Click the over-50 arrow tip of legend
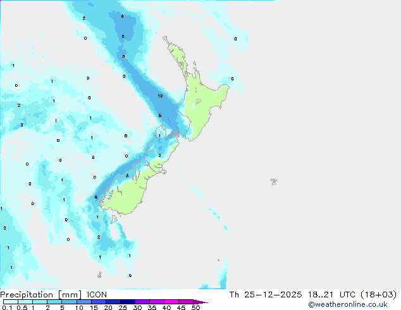 200,302
